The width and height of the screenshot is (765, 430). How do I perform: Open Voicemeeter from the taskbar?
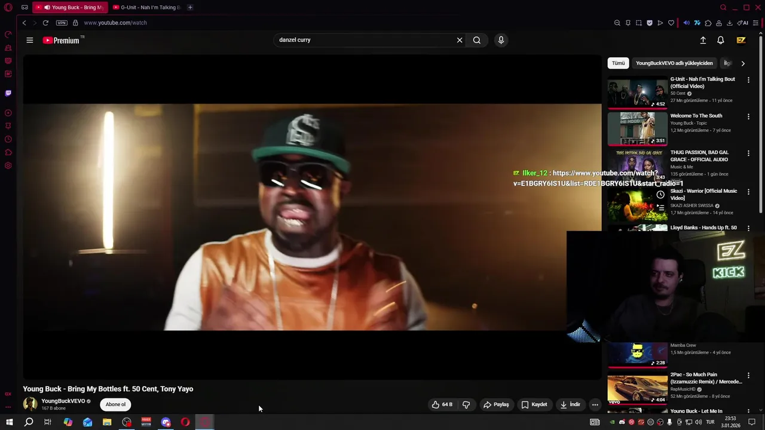point(146,422)
